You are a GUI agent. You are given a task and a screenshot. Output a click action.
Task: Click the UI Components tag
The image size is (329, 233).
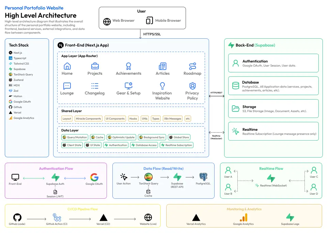pyautogui.click(x=115, y=119)
